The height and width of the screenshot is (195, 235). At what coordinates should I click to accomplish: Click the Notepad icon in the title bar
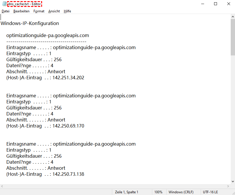click(4, 4)
